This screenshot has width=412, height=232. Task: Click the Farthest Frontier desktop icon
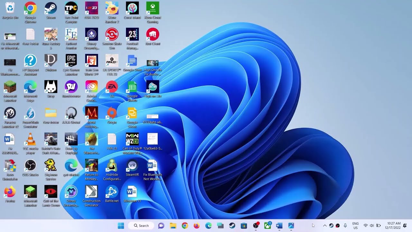tap(71, 39)
